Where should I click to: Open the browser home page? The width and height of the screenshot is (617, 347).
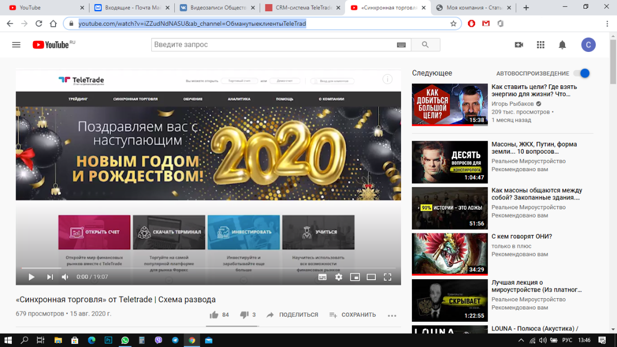[x=53, y=24]
